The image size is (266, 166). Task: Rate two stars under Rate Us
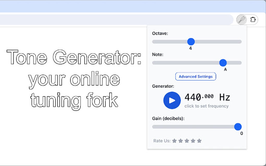pyautogui.click(x=180, y=141)
